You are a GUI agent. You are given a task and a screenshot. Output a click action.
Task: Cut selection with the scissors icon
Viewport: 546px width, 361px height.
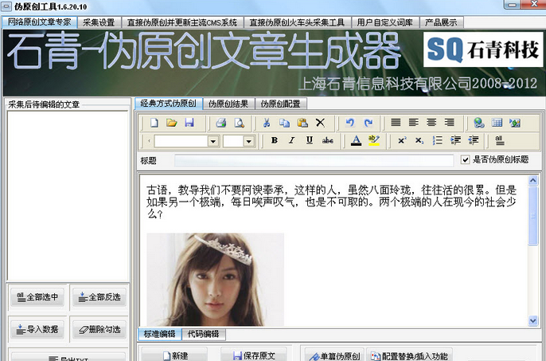267,123
